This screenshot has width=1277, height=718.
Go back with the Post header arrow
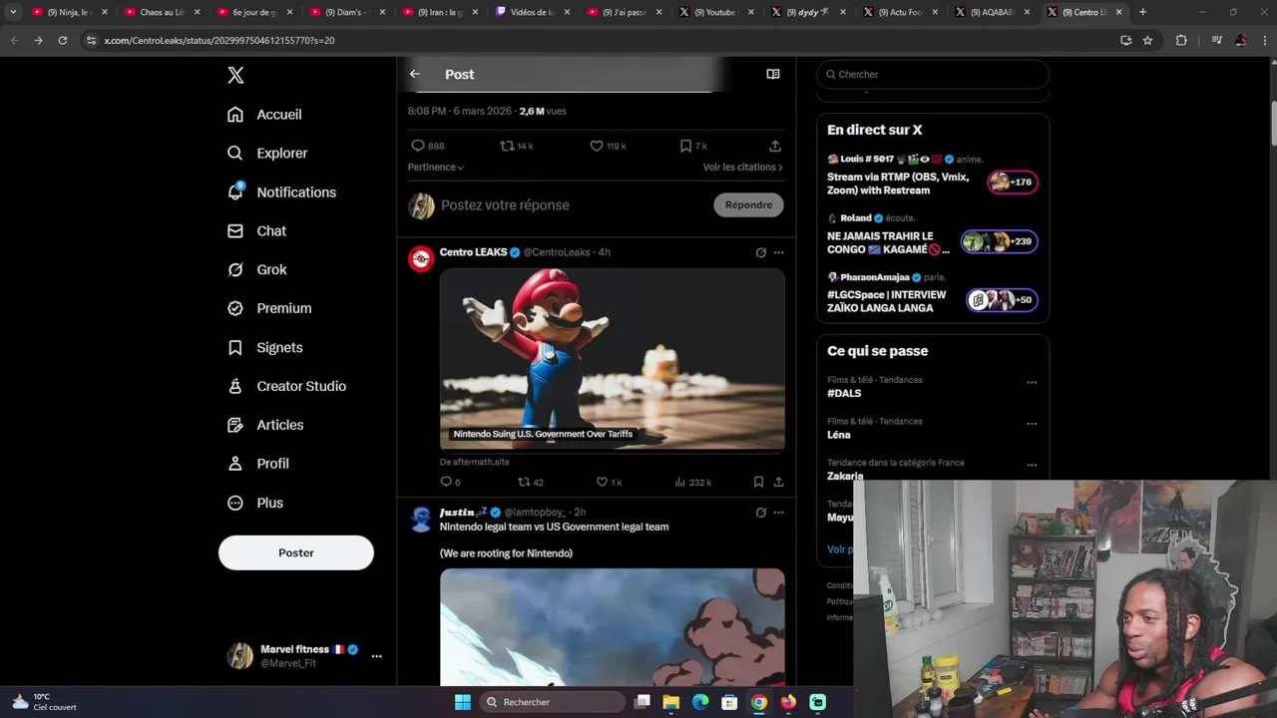(x=415, y=74)
